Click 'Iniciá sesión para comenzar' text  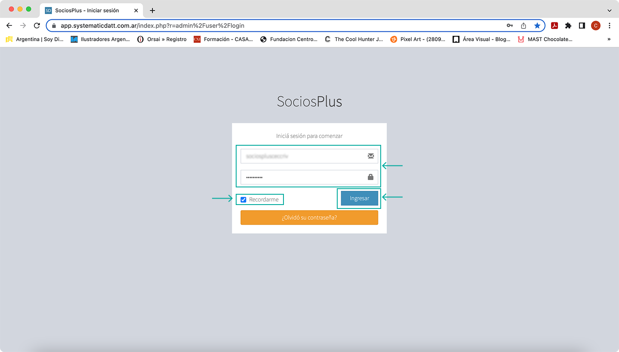pos(309,136)
